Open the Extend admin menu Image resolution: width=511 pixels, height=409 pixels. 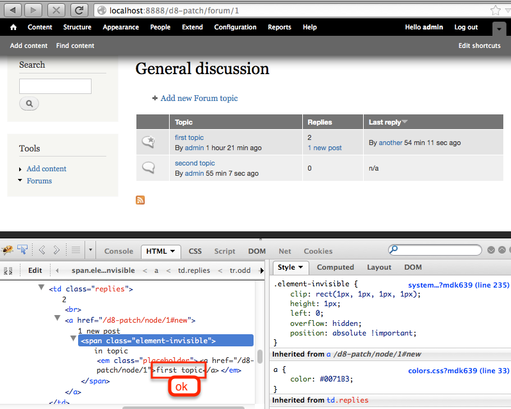[x=192, y=27]
